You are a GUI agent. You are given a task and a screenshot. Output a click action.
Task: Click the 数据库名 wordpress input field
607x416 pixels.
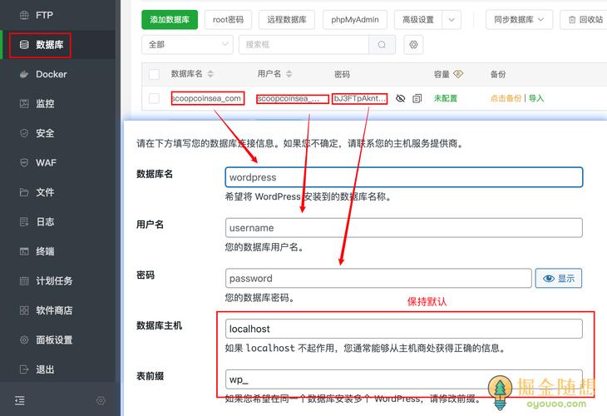[x=403, y=177]
